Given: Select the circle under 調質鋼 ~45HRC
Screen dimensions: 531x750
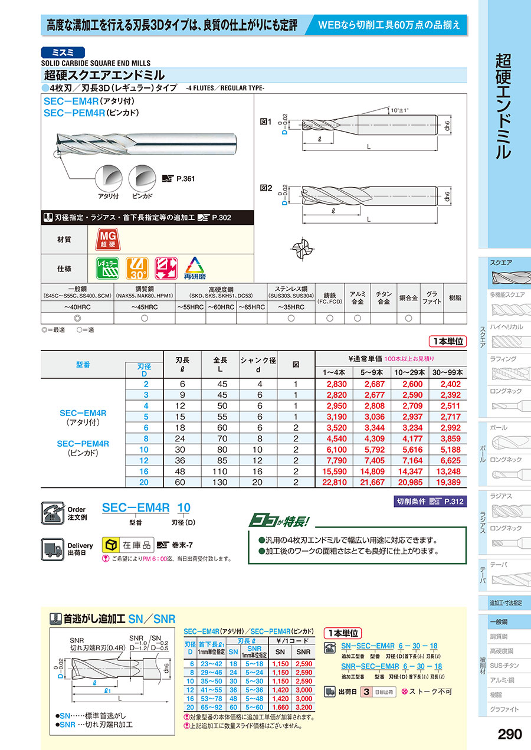Looking at the screenshot, I should coord(145,319).
